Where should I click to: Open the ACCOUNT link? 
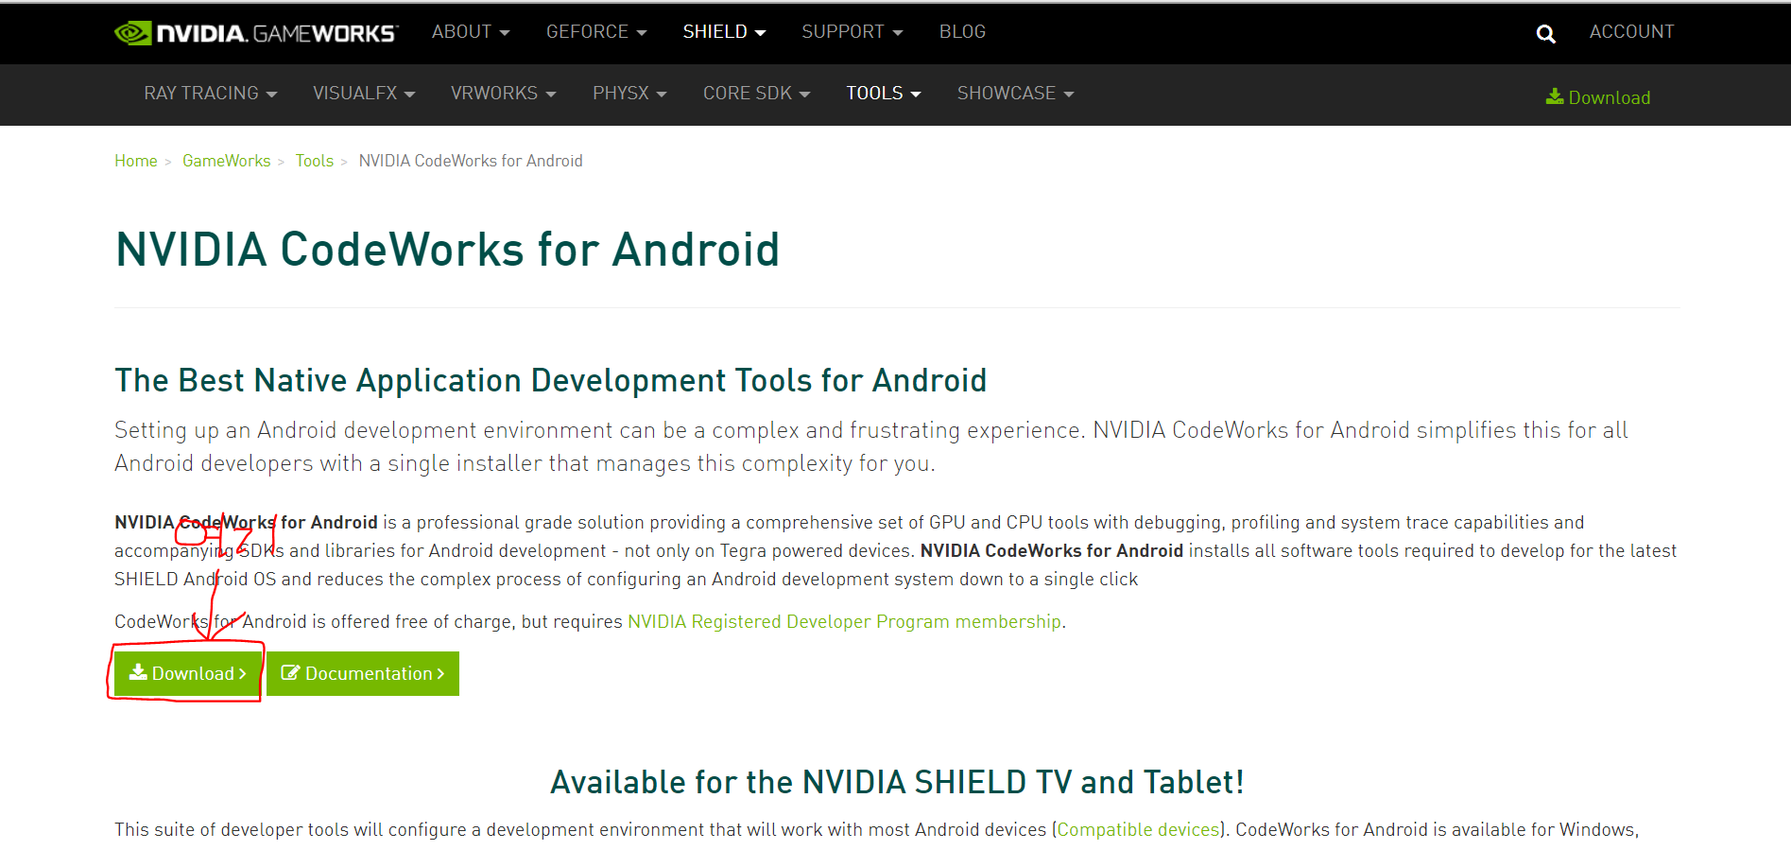pos(1631,32)
